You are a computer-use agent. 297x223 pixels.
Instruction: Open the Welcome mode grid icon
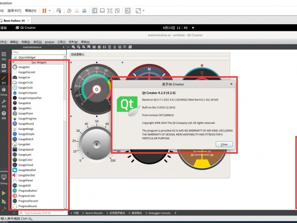(4, 55)
